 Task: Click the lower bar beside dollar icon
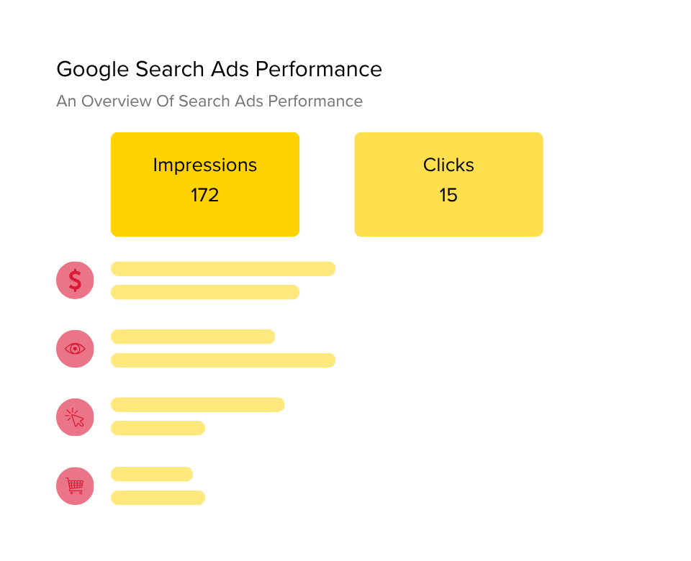pos(205,292)
